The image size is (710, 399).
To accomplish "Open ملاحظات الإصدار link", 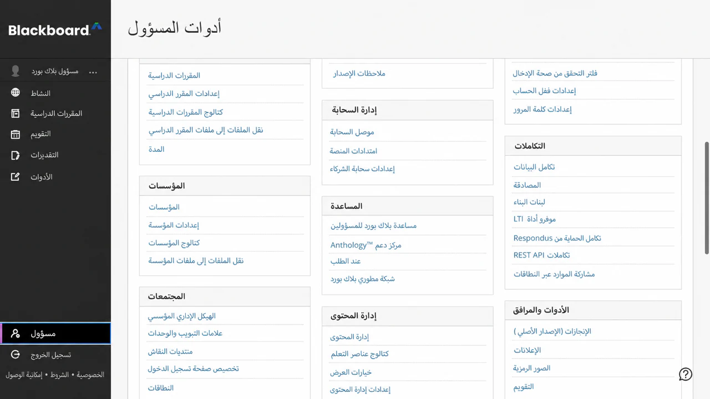I will (x=359, y=73).
